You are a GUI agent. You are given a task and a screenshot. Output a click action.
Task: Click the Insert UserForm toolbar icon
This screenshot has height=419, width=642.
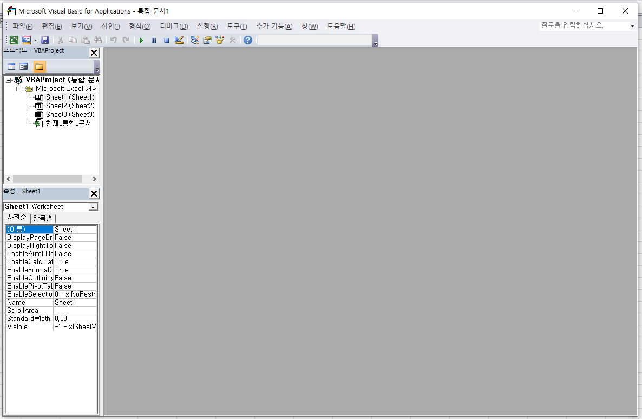(x=27, y=40)
